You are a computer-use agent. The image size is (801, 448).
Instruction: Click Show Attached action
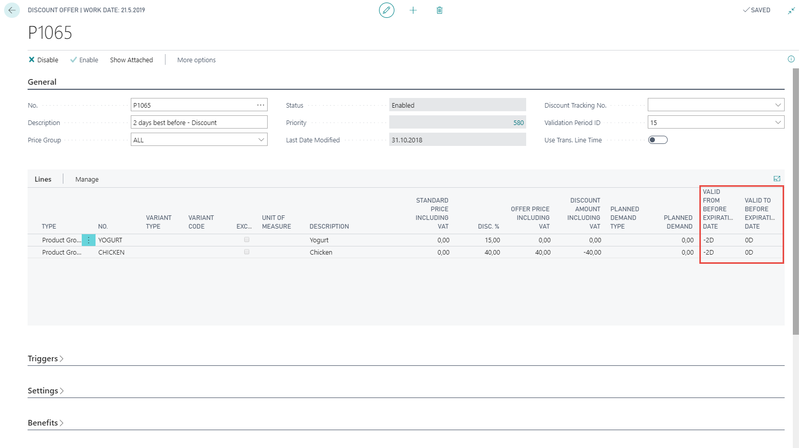coord(131,60)
